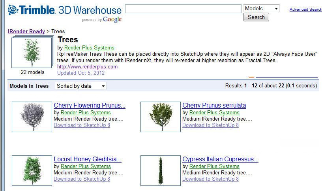Open author link under Cypress Italian Cupressus

click(214, 166)
